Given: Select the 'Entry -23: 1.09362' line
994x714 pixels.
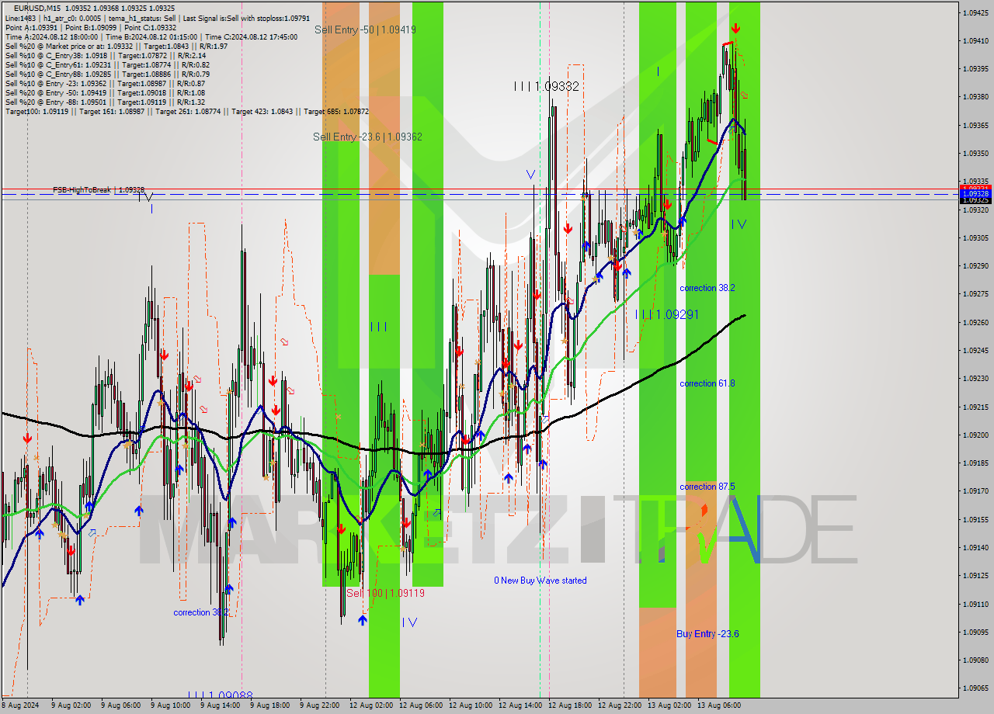Looking at the screenshot, I should click(x=105, y=83).
